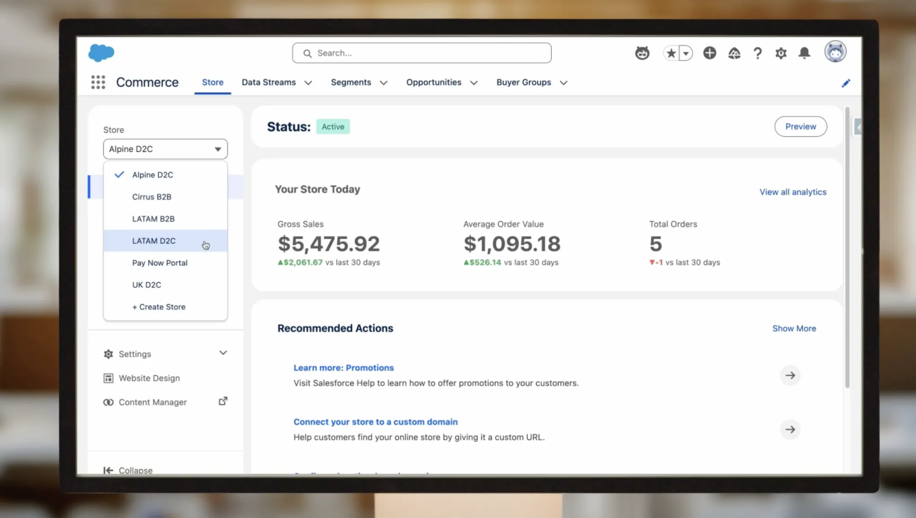Click the Active status badge

click(x=333, y=127)
